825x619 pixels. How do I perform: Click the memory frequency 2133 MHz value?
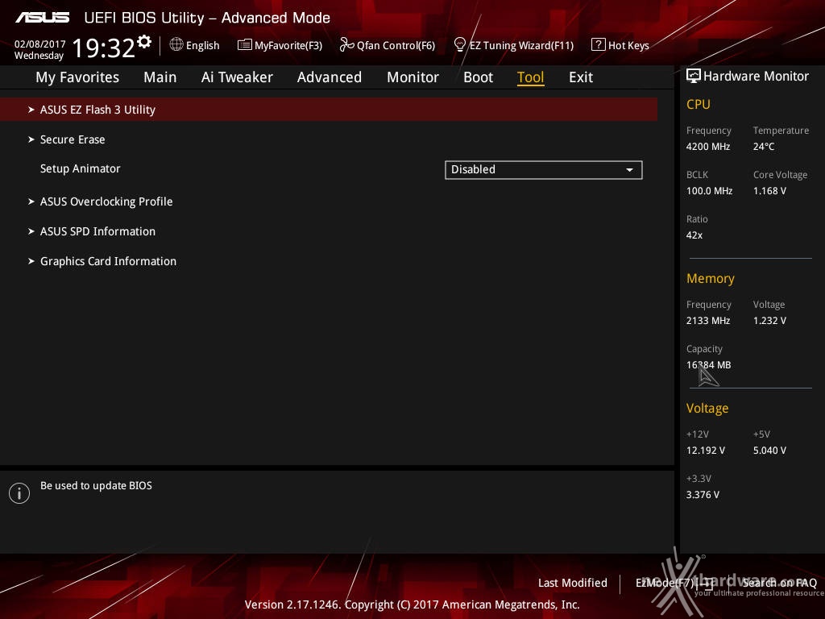708,321
